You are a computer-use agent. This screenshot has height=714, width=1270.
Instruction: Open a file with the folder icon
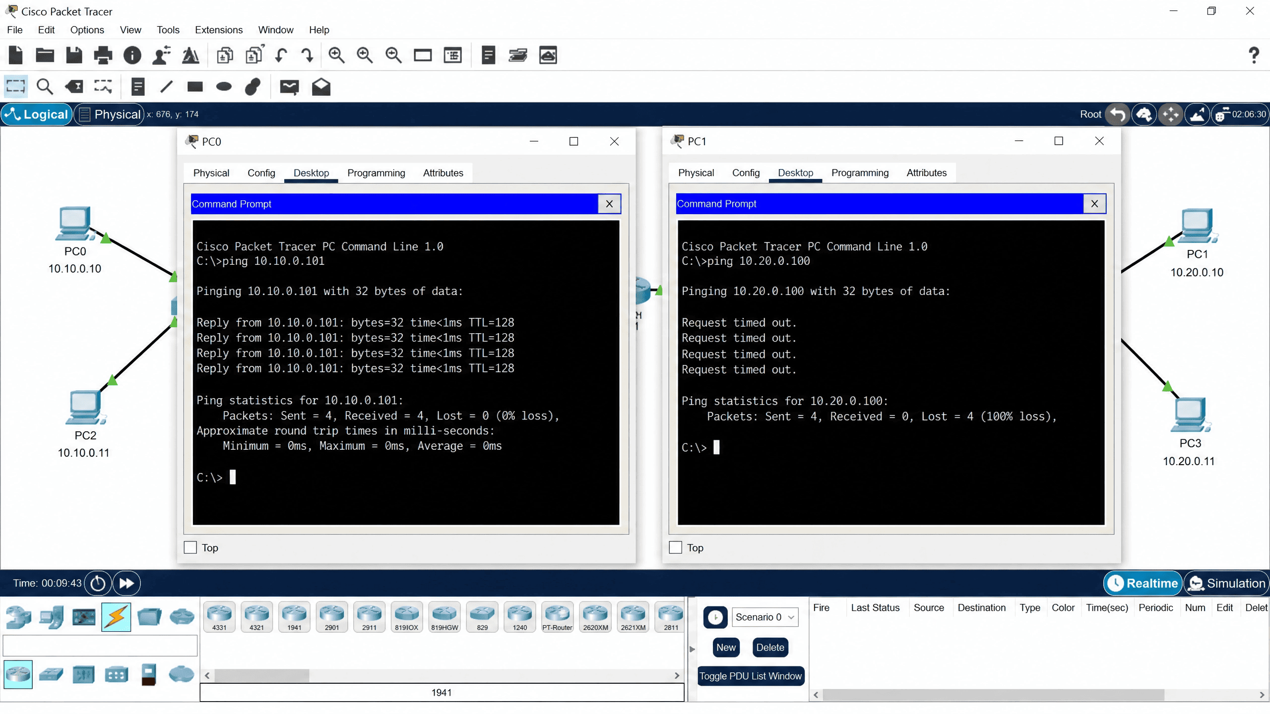(x=45, y=55)
